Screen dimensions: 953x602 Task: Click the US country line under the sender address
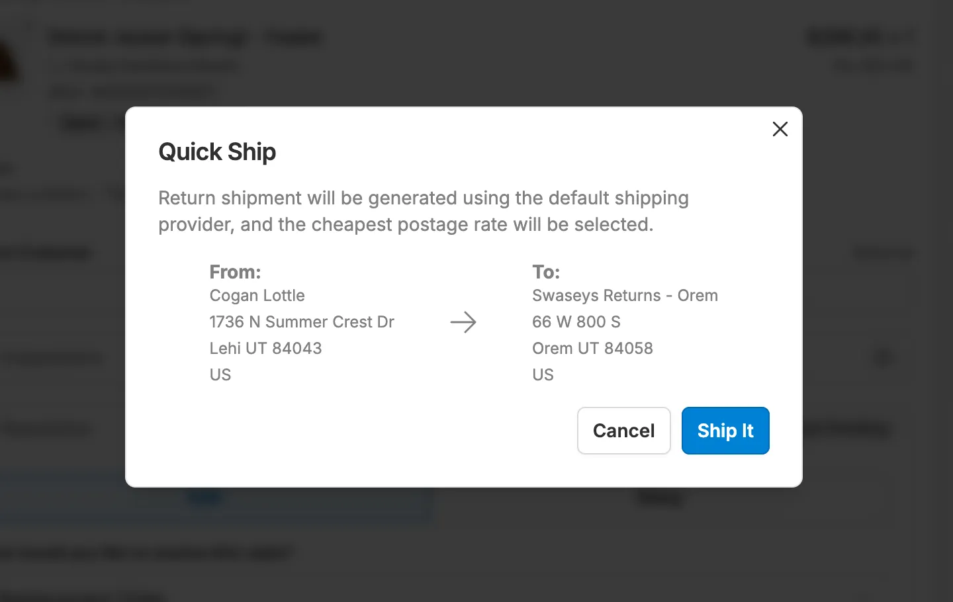tap(220, 375)
